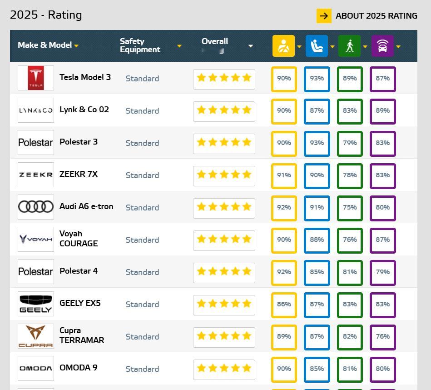This screenshot has height=390, width=431.
Task: Click the Cupra logo thumbnail
Action: (x=36, y=336)
